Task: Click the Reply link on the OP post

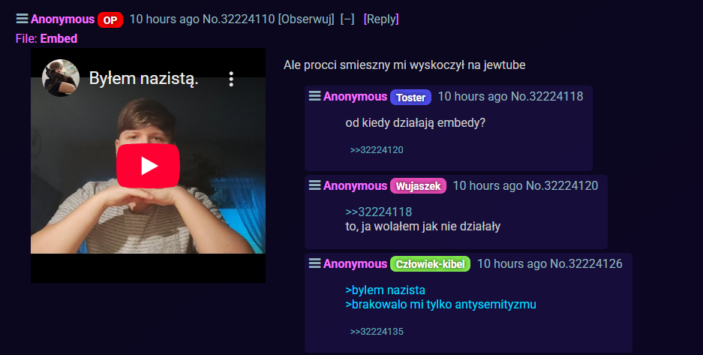Action: point(381,19)
